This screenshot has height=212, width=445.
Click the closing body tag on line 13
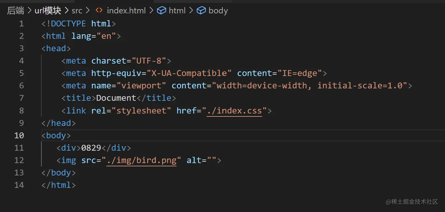click(59, 173)
